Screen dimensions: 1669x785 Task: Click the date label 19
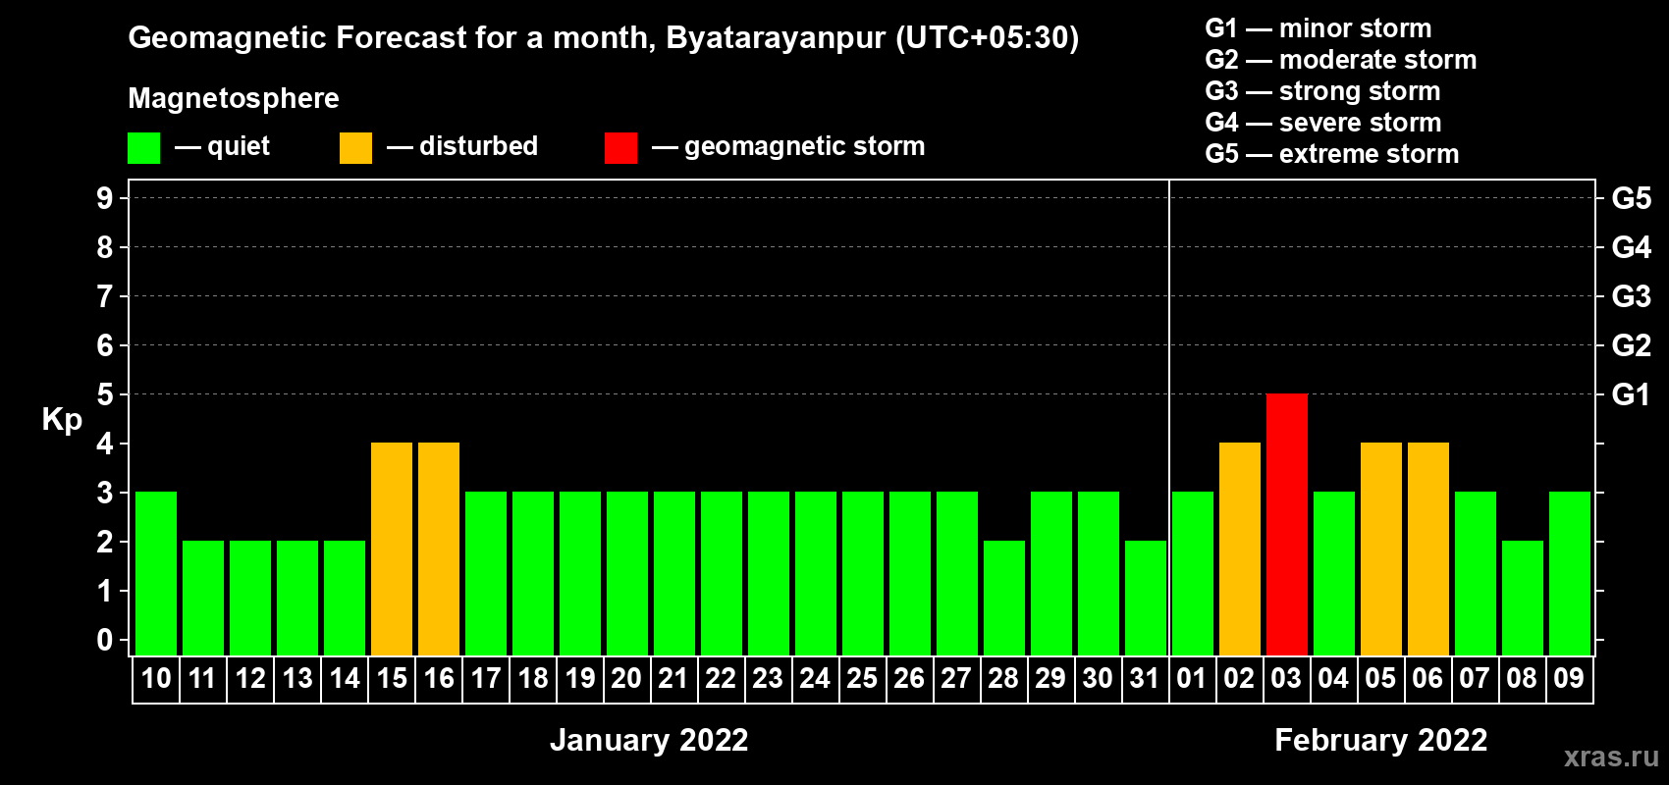click(x=580, y=679)
